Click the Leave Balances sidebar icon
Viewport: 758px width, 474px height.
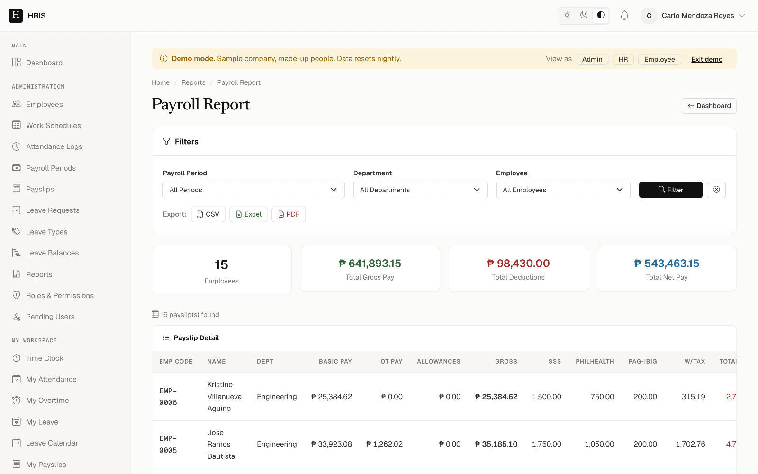tap(17, 253)
